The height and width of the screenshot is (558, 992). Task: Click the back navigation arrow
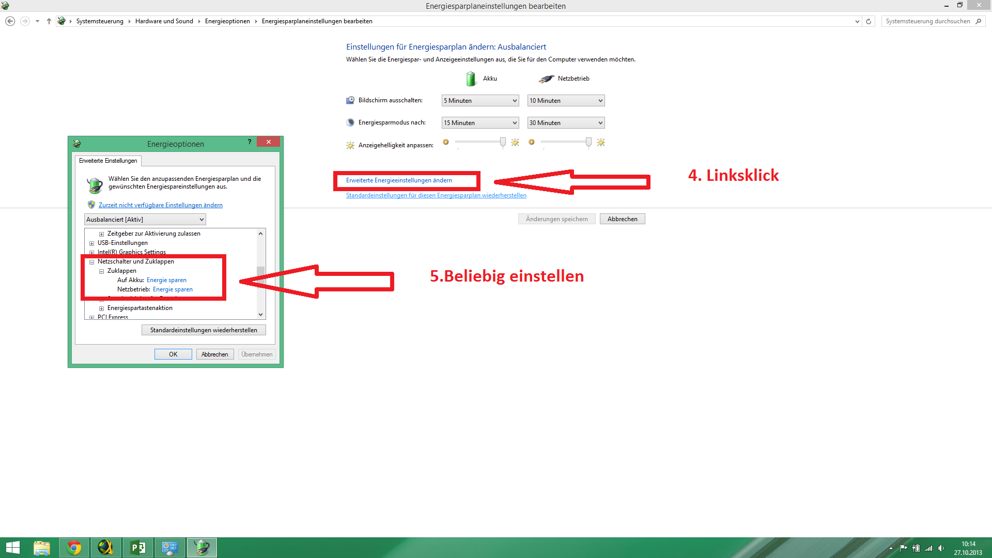(x=10, y=21)
